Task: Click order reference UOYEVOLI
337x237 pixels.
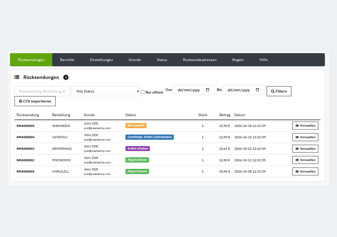Action: (60, 137)
